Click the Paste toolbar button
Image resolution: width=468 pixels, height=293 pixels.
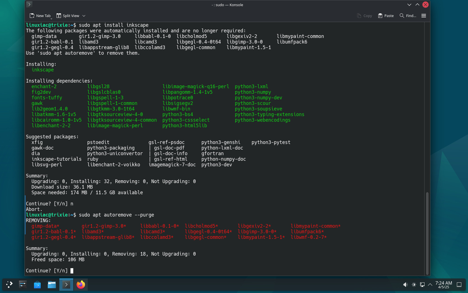[386, 16]
